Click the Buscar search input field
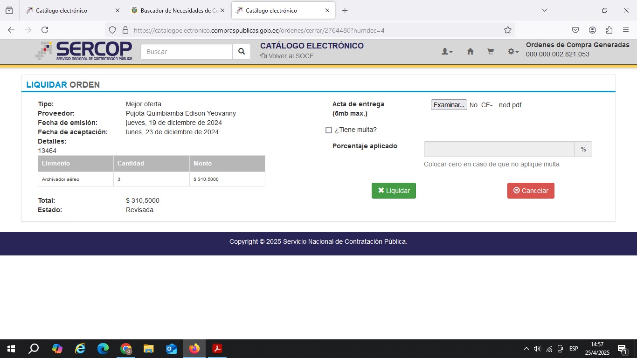Viewport: 637px width, 358px height. tap(187, 52)
